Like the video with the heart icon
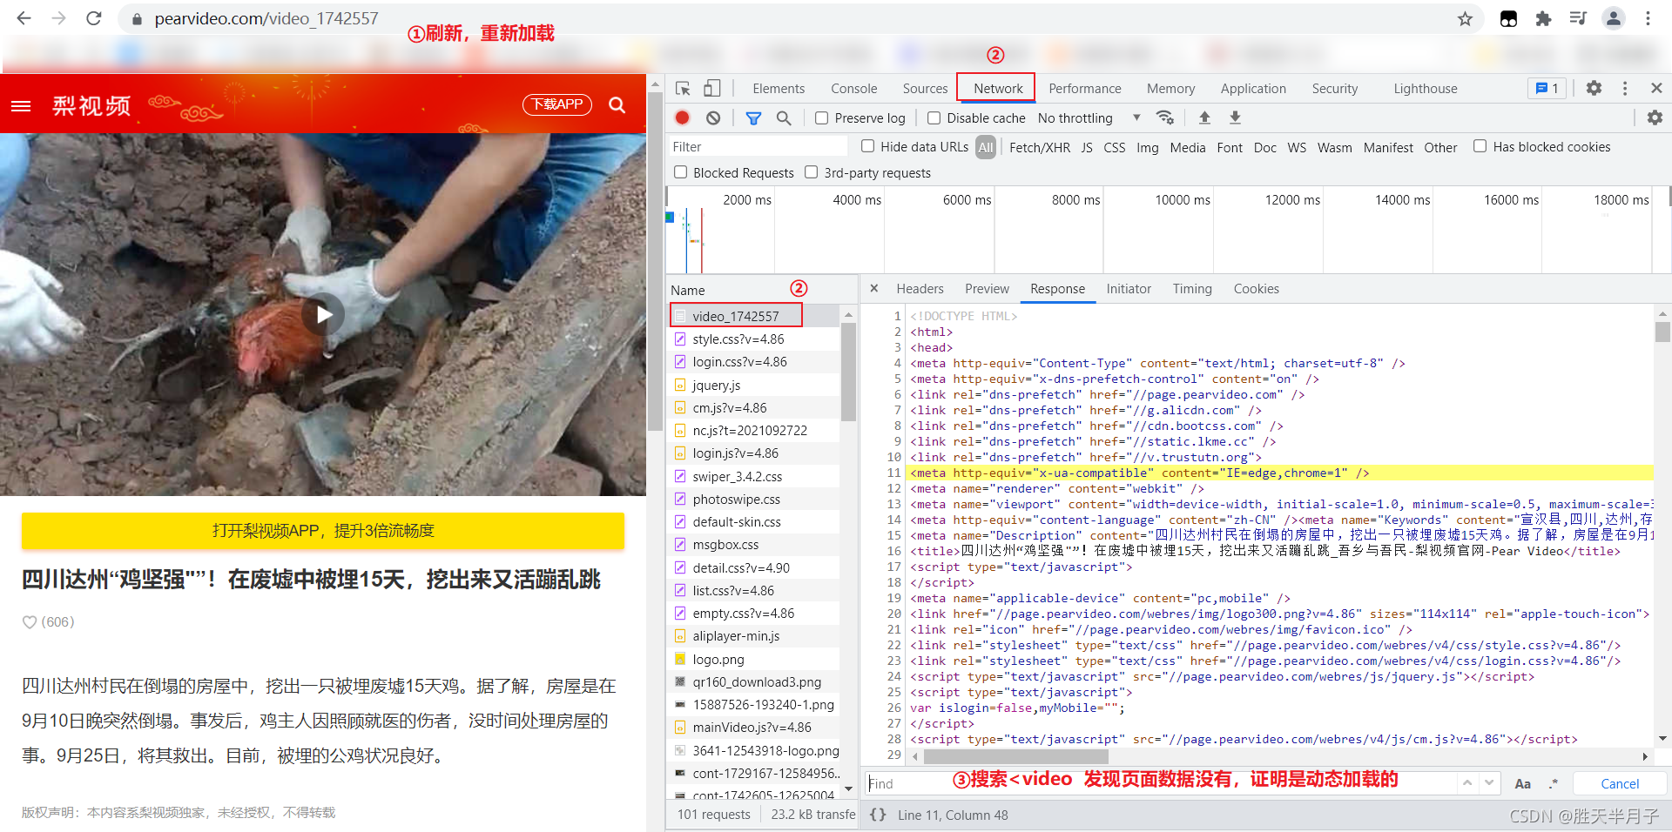Screen dimensions: 1672x832 (x=30, y=622)
